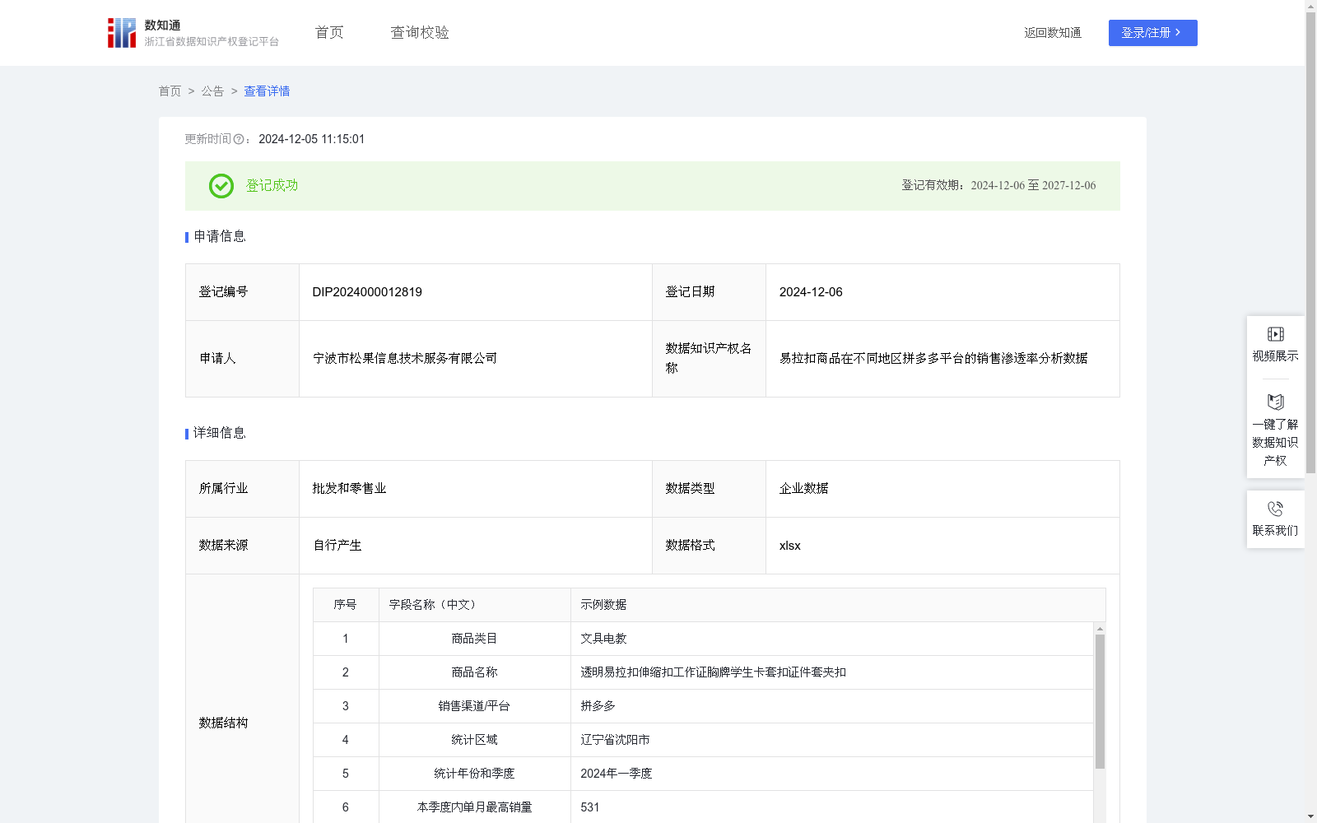Screen dimensions: 1317x823
Task: Click the 数据结构 row label
Action: (x=223, y=723)
